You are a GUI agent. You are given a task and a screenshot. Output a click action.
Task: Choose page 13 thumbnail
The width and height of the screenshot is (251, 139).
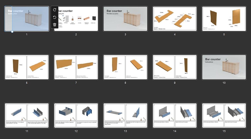tap(125, 115)
